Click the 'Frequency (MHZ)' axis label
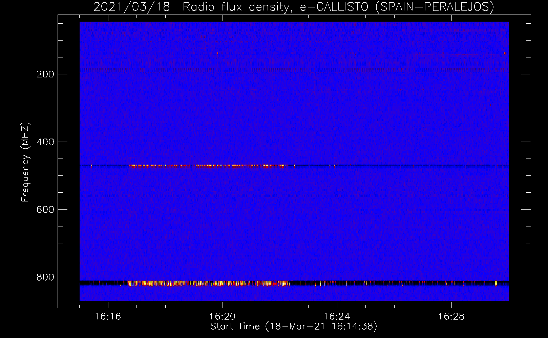The width and height of the screenshot is (548, 338). (x=25, y=162)
